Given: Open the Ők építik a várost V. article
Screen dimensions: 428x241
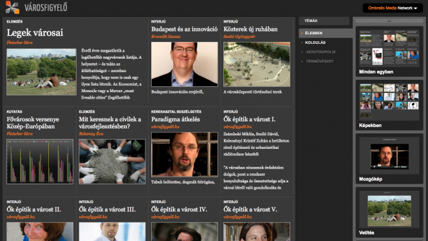Looking at the screenshot, I should pos(250,209).
